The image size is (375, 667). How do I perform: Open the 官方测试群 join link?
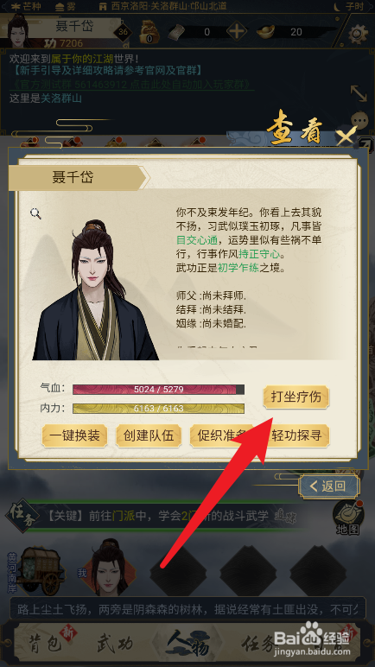click(132, 84)
